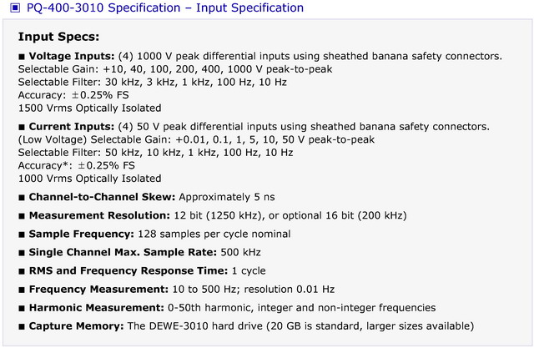Image resolution: width=534 pixels, height=348 pixels.
Task: Select the Voltage Inputs label
Action: [x=72, y=56]
